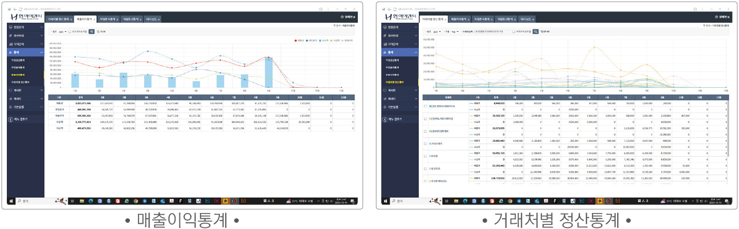Click the power icon at the top right of the left window
739x229 pixels.
tap(342, 17)
